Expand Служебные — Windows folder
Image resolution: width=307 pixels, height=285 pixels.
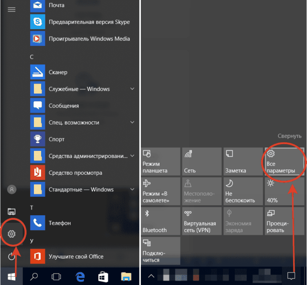(x=132, y=89)
